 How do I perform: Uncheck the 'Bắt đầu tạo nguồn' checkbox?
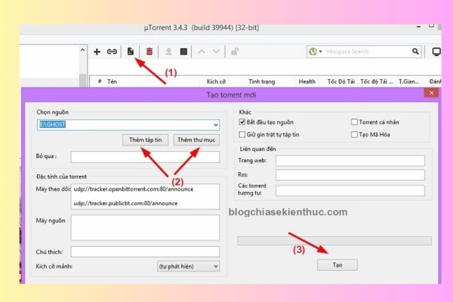tap(243, 122)
